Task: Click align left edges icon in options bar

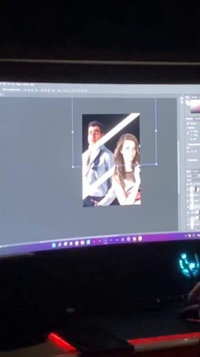Action: pyautogui.click(x=25, y=90)
